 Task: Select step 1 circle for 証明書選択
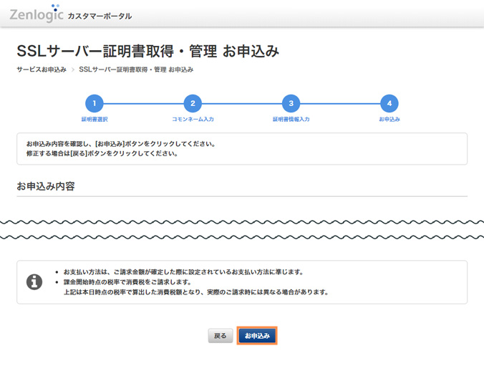tap(95, 103)
